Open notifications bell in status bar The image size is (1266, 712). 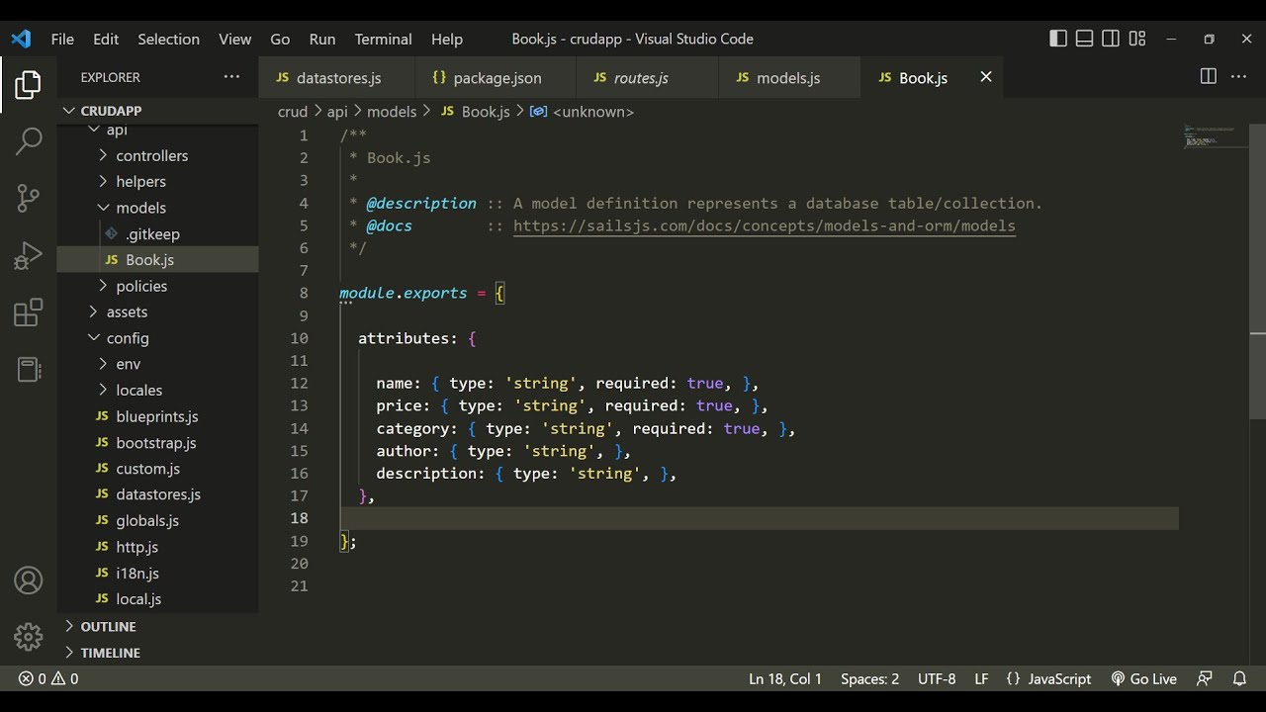1239,678
